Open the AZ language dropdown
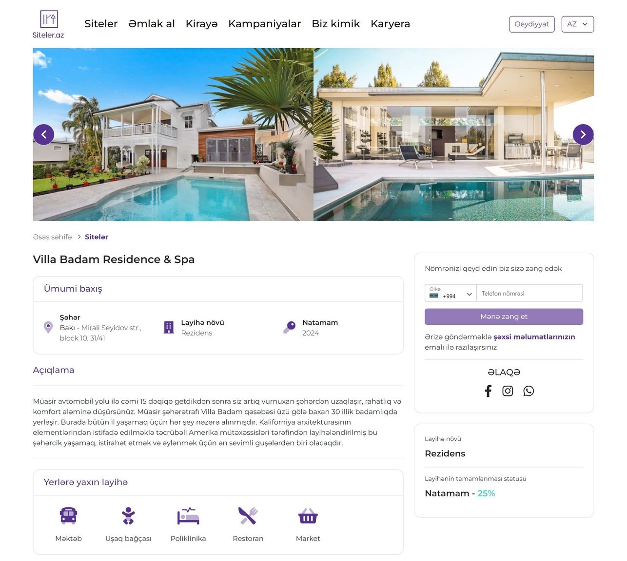Viewport: 627px width, 561px height. pyautogui.click(x=578, y=24)
